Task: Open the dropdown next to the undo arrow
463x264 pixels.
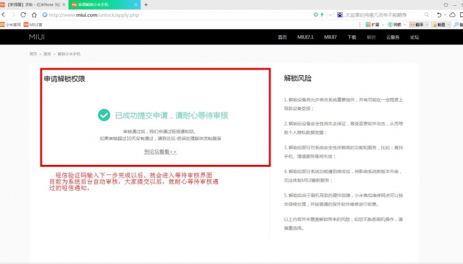Action: [445, 15]
